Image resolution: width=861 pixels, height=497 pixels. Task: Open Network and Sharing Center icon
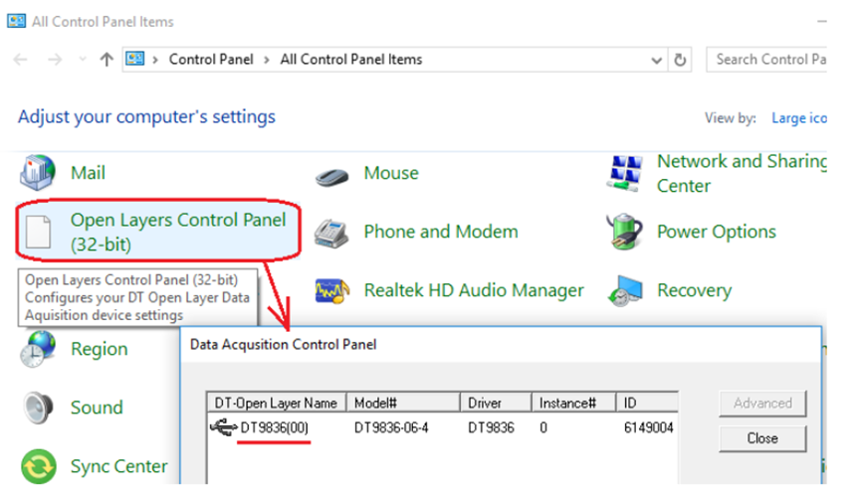pyautogui.click(x=626, y=173)
